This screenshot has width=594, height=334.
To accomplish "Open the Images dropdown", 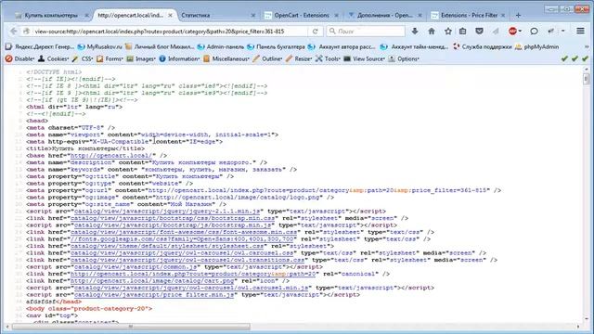I will tap(141, 58).
